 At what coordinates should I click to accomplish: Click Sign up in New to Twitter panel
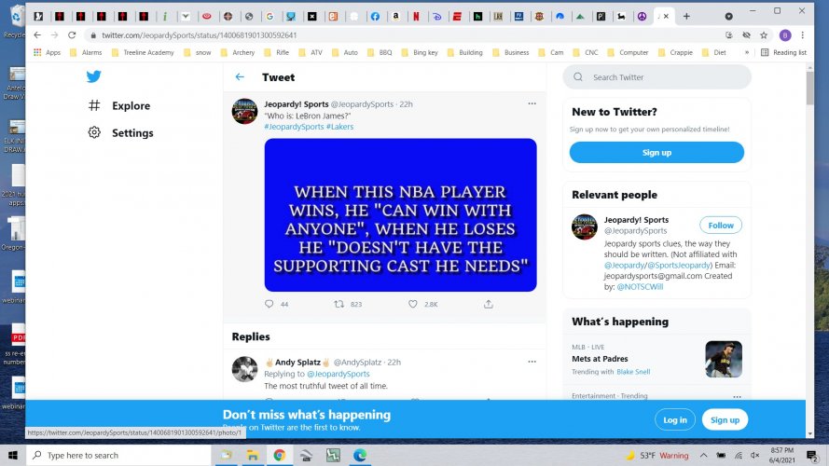coord(656,152)
